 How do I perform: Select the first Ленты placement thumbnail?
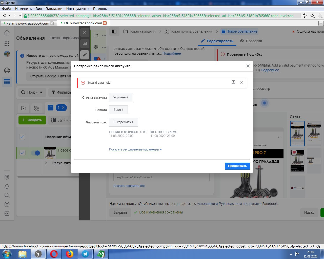click(x=297, y=134)
